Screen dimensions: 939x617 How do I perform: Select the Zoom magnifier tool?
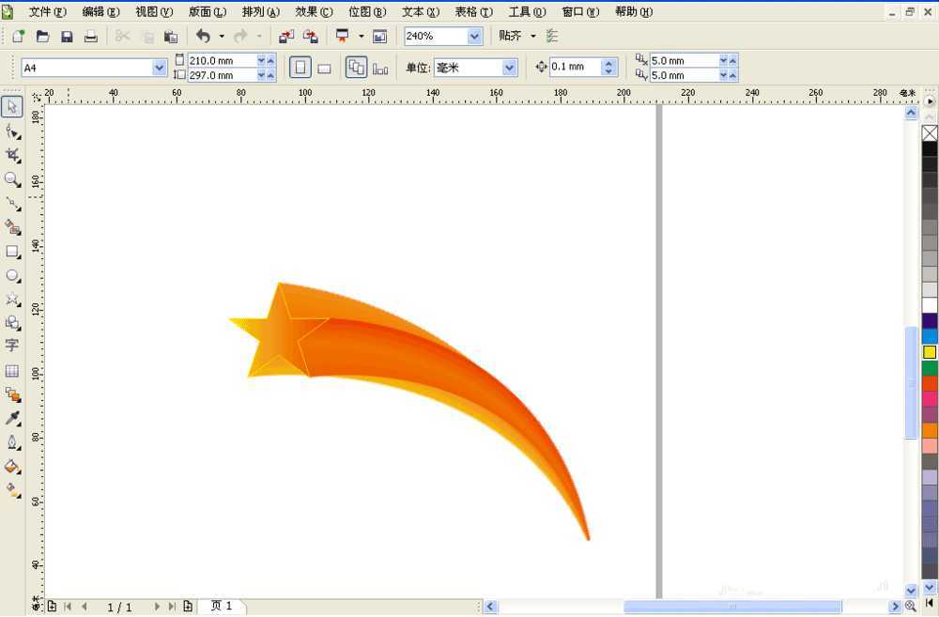coord(12,178)
